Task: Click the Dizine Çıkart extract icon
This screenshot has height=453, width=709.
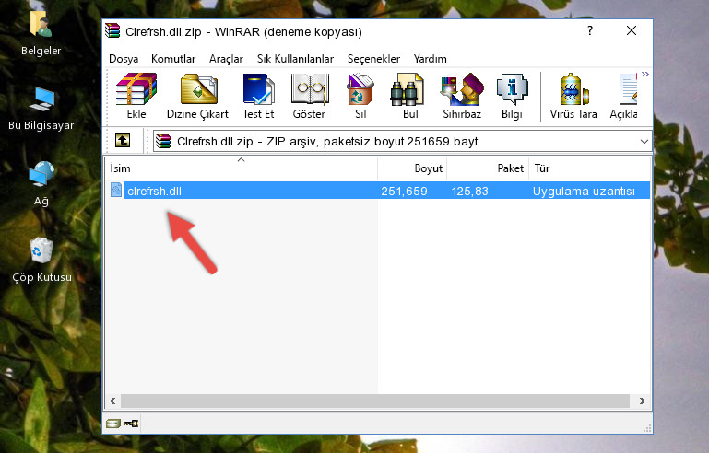Action: [x=197, y=96]
